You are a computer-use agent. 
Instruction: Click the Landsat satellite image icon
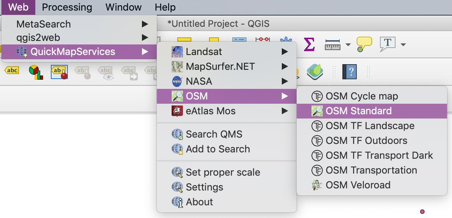point(177,52)
